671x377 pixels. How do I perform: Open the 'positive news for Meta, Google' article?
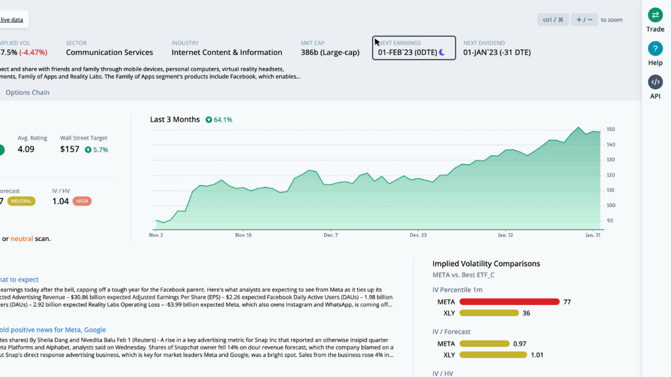53,330
